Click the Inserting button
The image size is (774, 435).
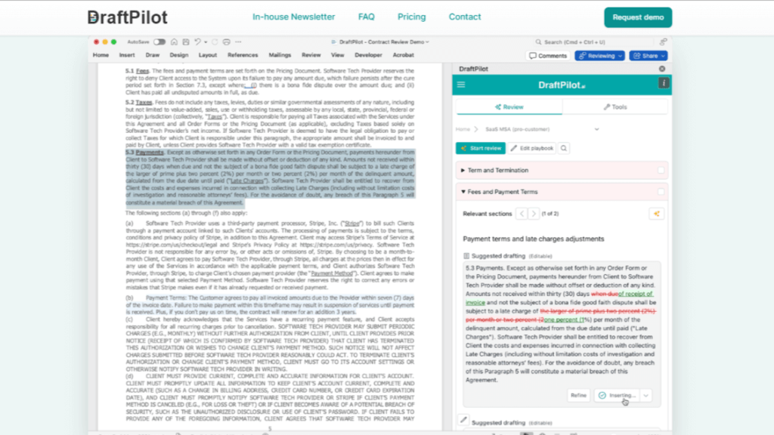coord(617,396)
